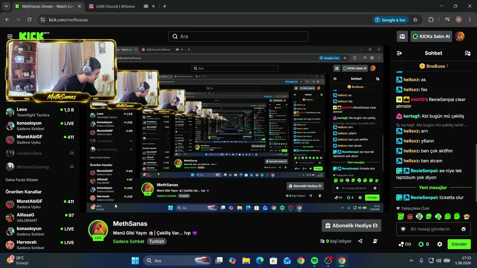Click the address bar URL kick.com/methsanas
The image size is (477, 268).
coord(69,20)
